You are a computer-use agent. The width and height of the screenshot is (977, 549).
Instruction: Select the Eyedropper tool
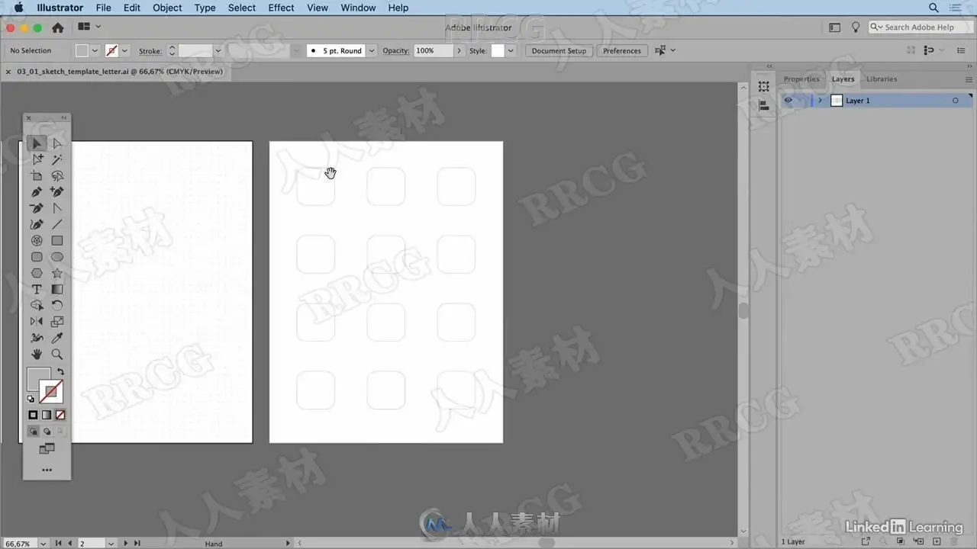57,338
